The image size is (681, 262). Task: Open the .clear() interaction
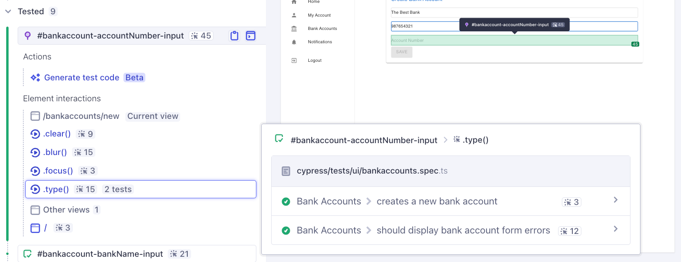[57, 134]
